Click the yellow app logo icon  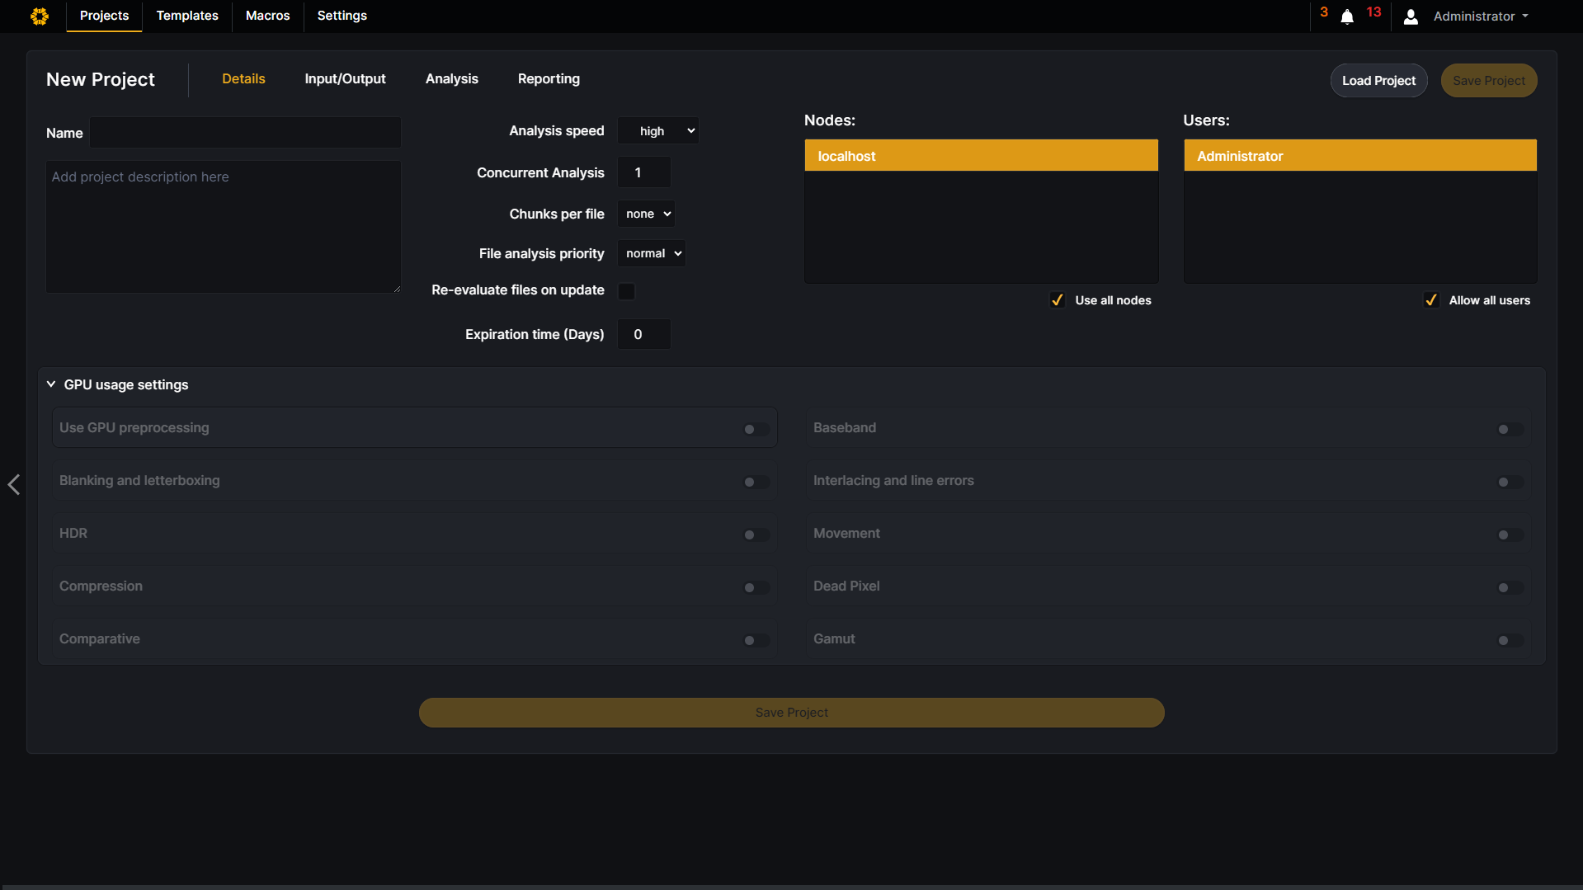(x=39, y=16)
